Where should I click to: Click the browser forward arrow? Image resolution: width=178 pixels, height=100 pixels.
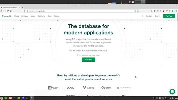point(5,11)
